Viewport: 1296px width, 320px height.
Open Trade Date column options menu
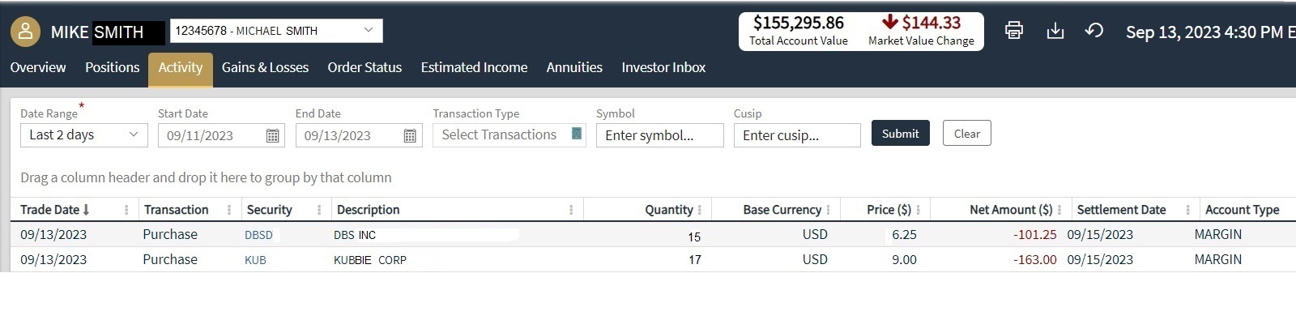click(x=126, y=210)
